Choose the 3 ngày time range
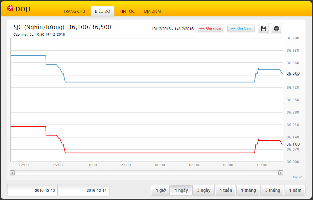The image size is (313, 200). (204, 190)
